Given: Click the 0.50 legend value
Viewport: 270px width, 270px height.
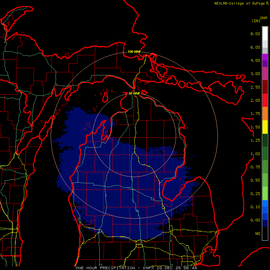Looking at the screenshot, I should [x=255, y=180].
